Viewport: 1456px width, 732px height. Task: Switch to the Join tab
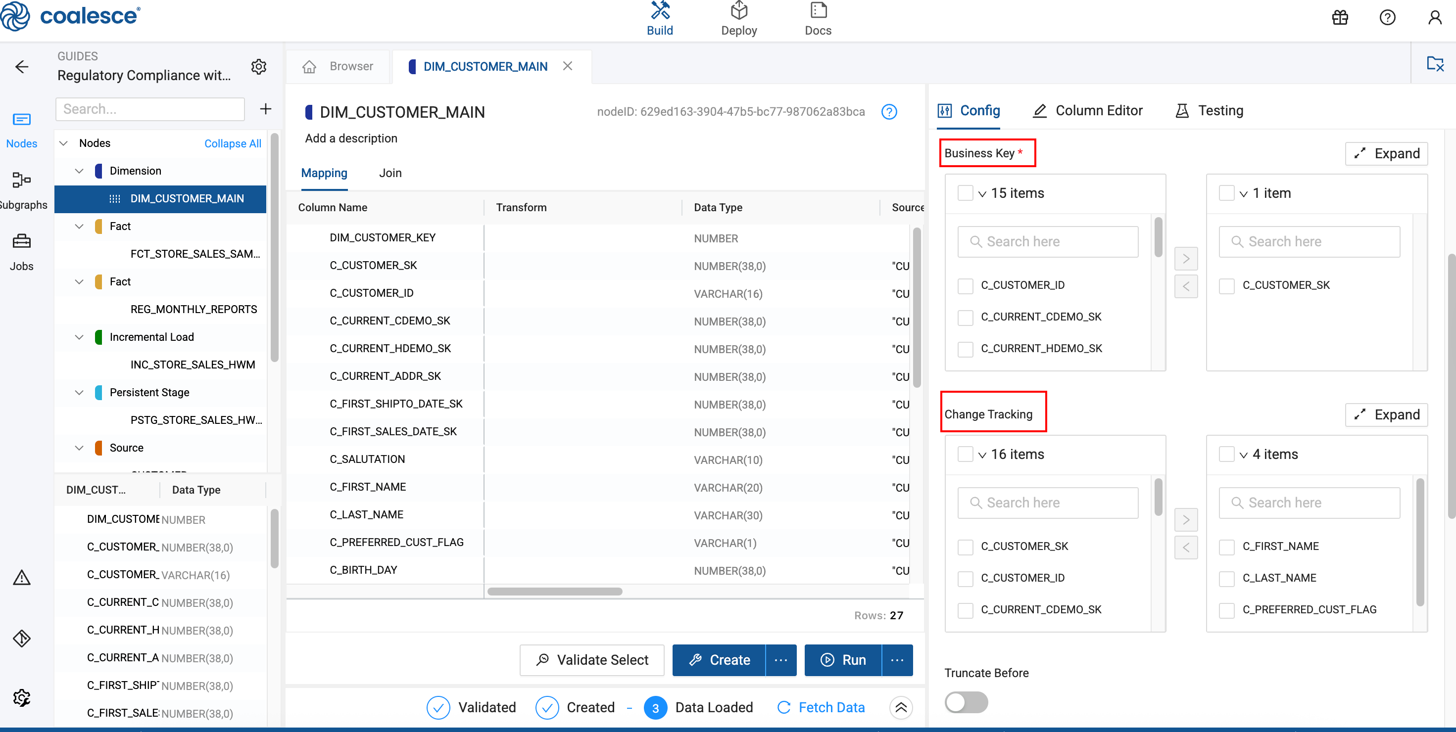[x=390, y=173]
